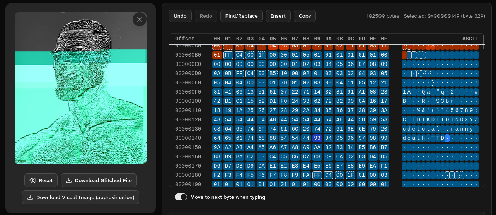Viewport: 496px width, 215px height.
Task: Select byte 7D in row 000000E0
Action: (x=284, y=83)
